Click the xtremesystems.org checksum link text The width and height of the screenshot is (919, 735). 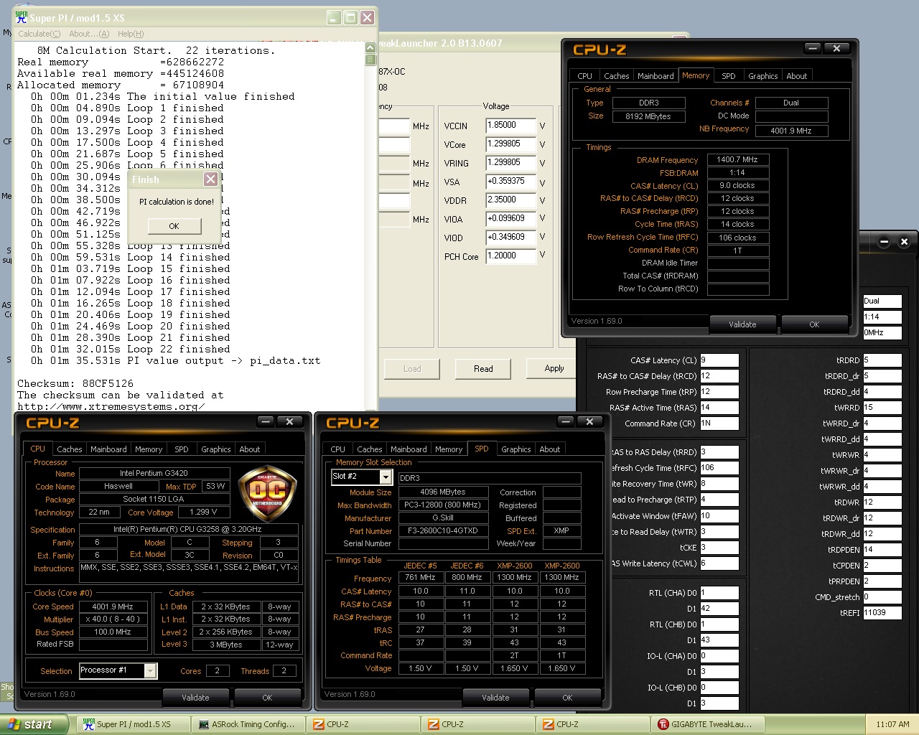(111, 407)
